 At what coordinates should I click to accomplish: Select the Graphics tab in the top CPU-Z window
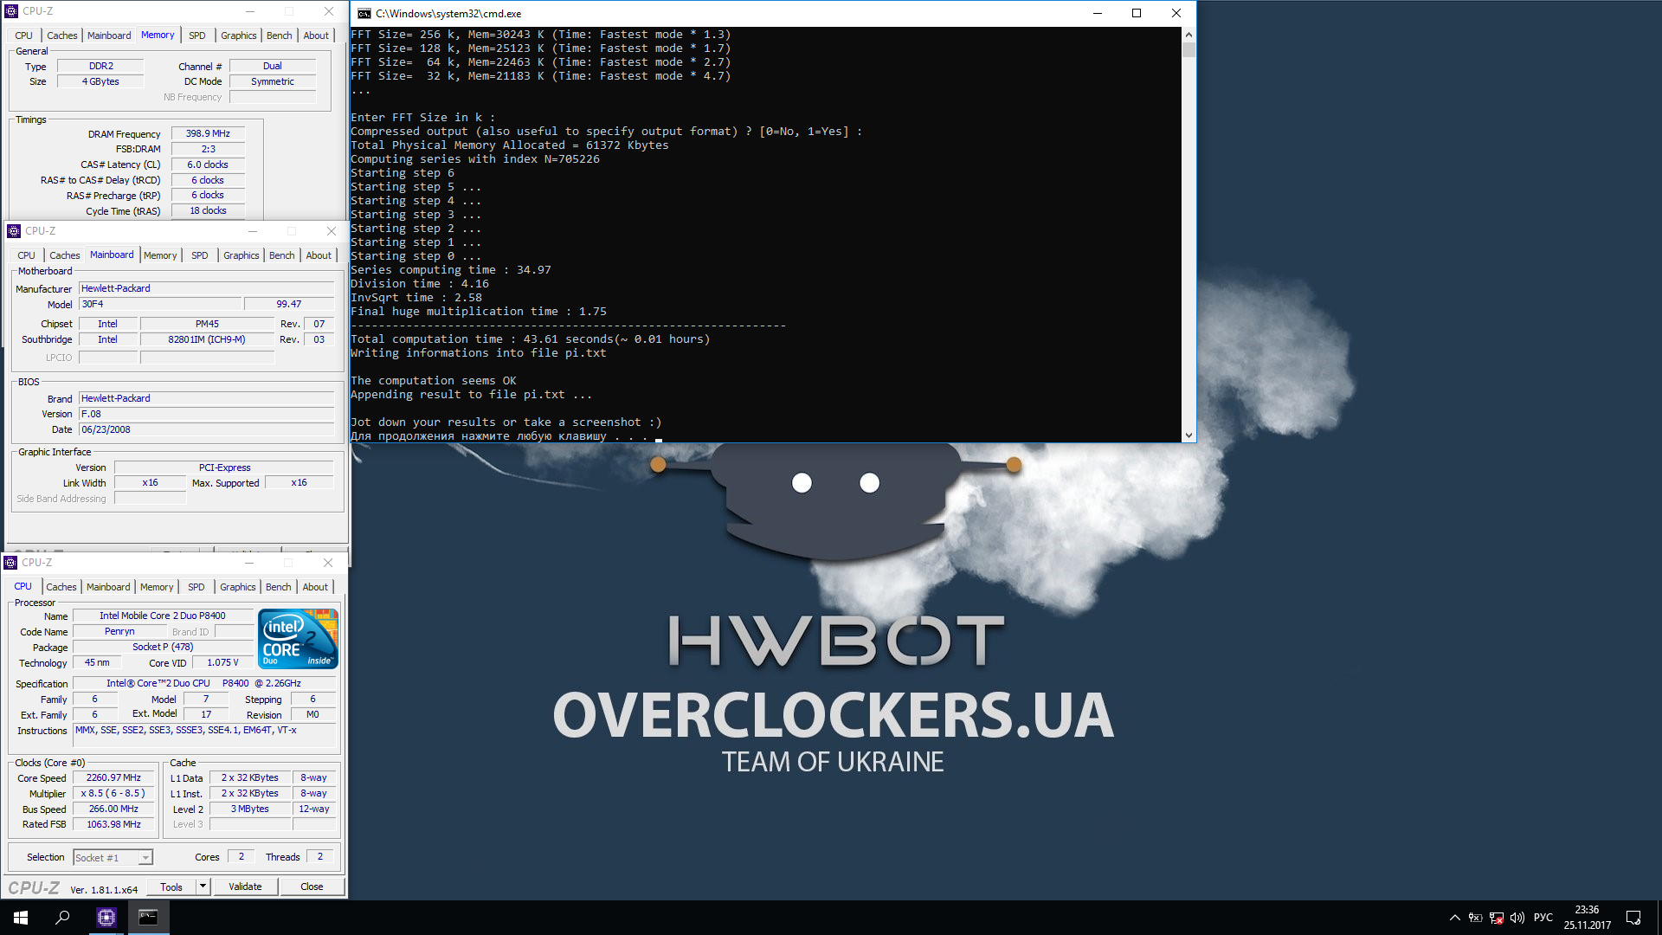point(239,35)
